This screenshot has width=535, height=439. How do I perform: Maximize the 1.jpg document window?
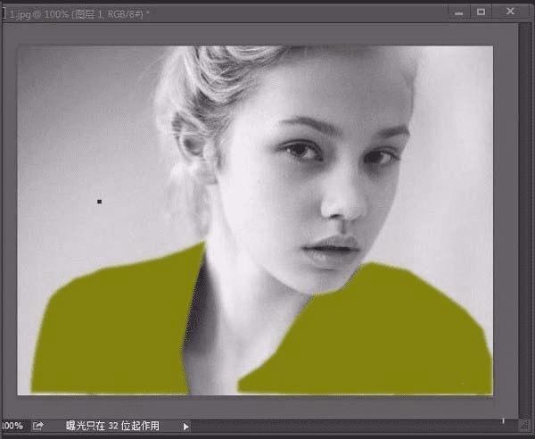(x=481, y=12)
